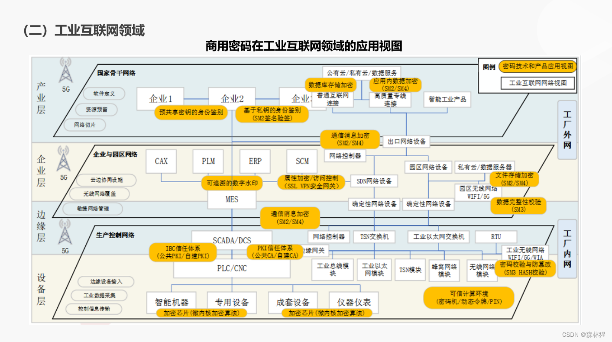Select the PLM box
The width and height of the screenshot is (612, 342).
[x=208, y=161]
